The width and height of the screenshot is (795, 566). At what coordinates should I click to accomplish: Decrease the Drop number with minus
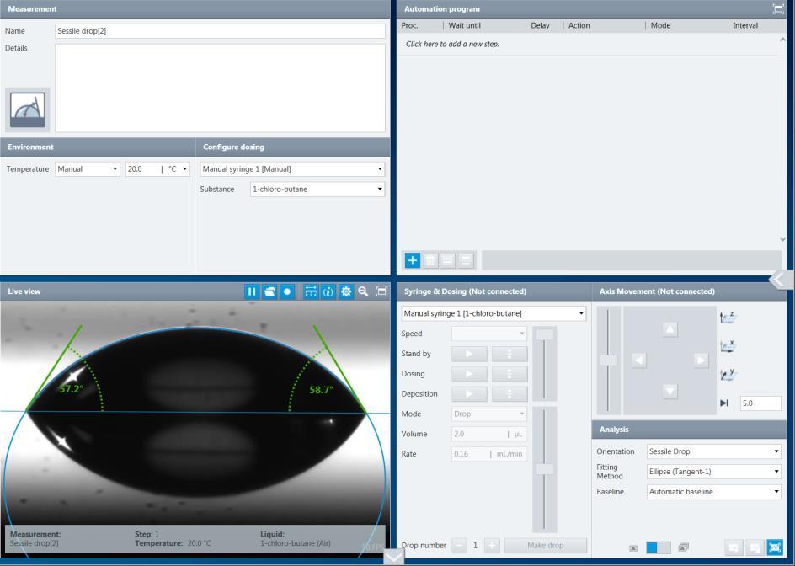coord(459,545)
